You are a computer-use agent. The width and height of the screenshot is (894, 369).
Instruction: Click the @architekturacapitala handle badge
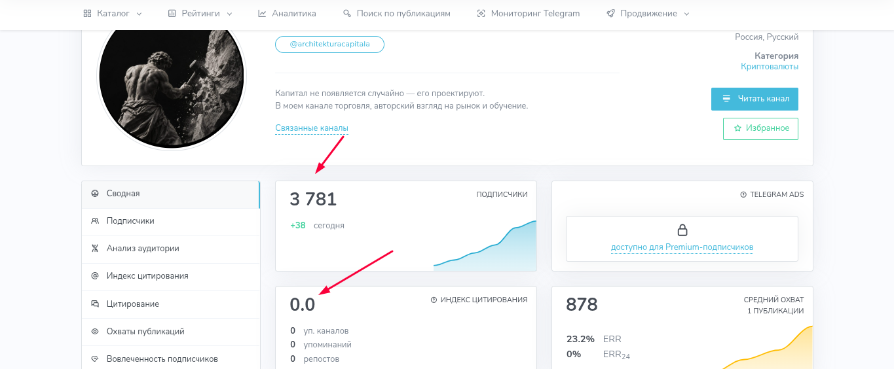329,44
